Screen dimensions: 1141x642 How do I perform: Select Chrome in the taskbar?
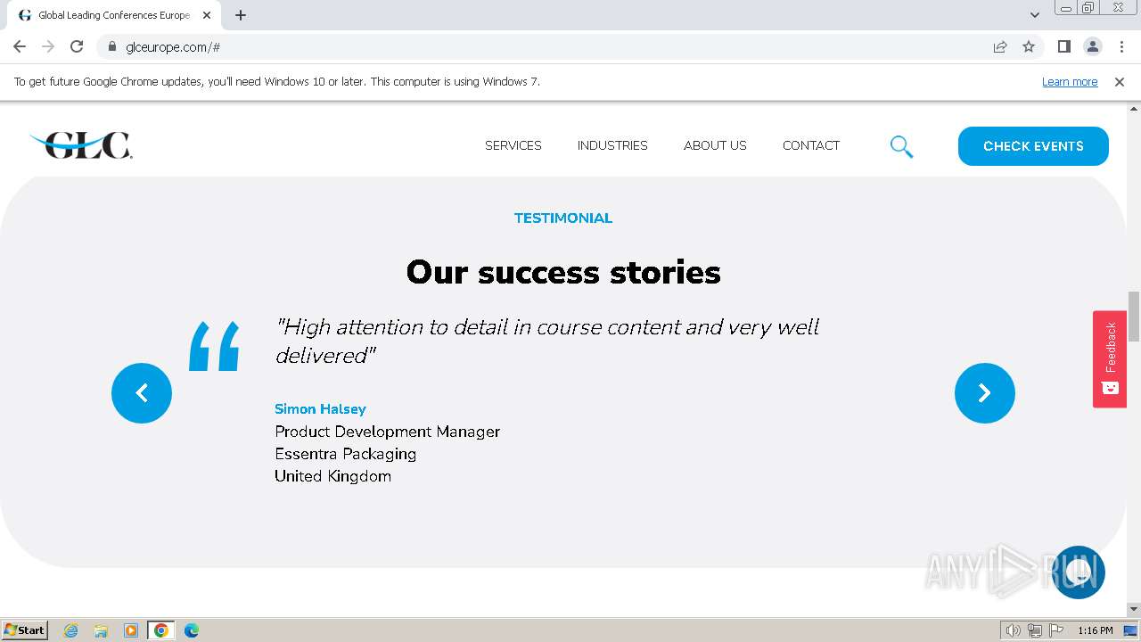(161, 630)
